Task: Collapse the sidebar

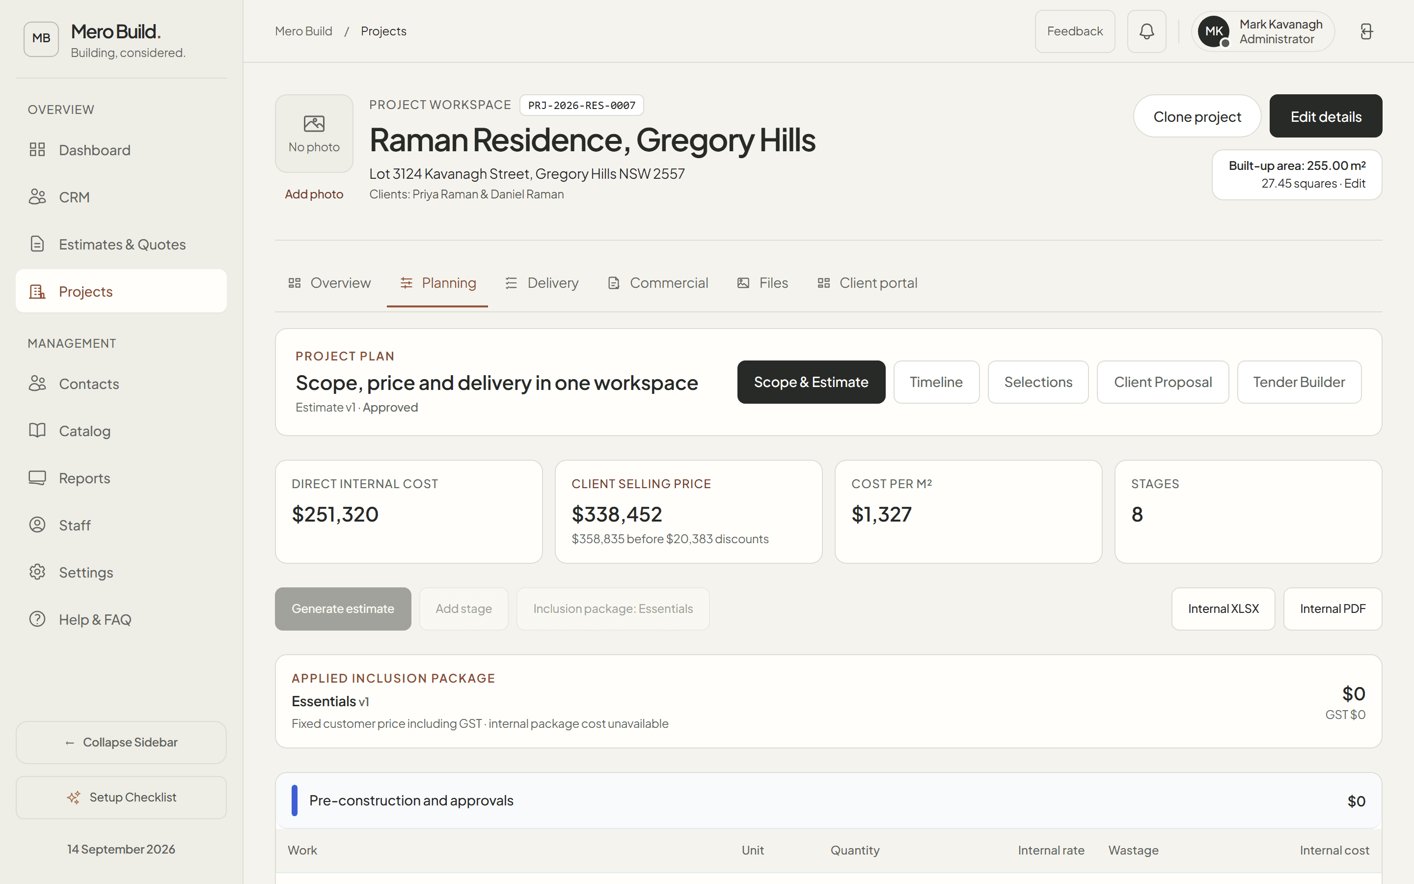Action: pos(121,743)
